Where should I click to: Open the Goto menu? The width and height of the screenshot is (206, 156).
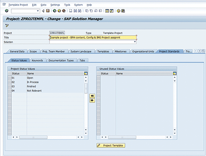coord(43,5)
